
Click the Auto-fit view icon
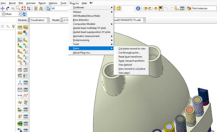point(23,8)
